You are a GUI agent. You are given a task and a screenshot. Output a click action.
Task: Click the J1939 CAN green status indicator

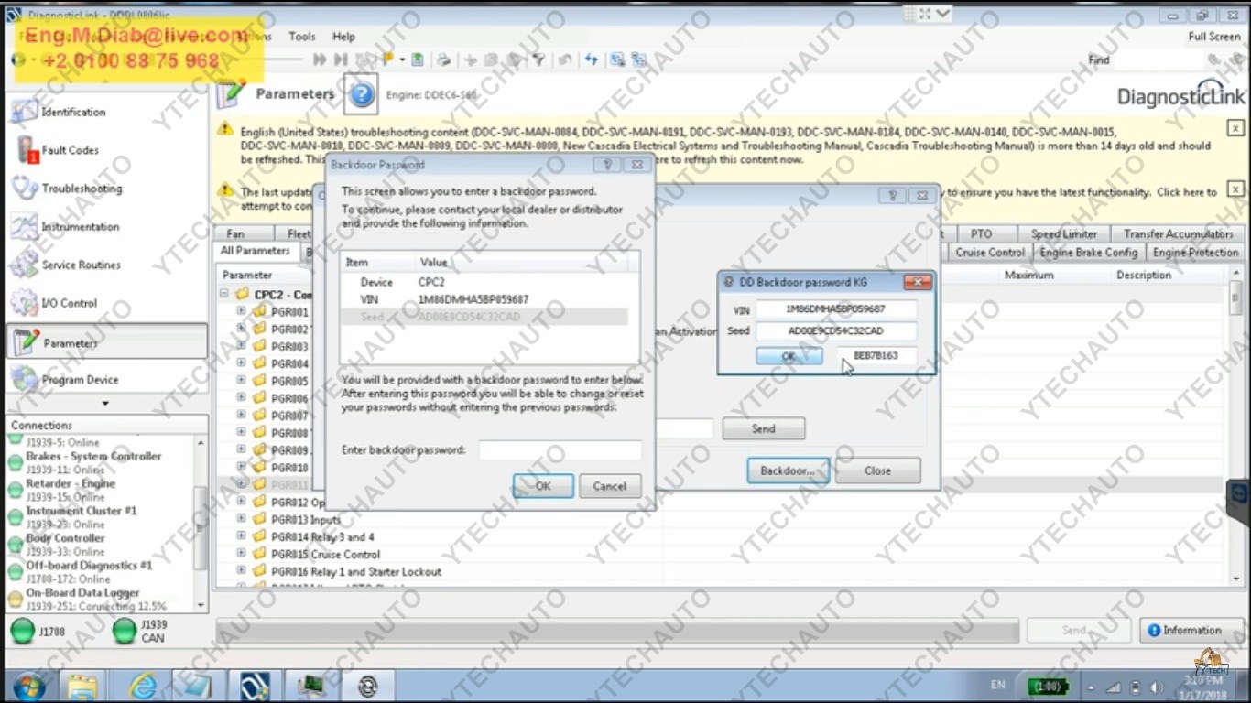click(124, 631)
